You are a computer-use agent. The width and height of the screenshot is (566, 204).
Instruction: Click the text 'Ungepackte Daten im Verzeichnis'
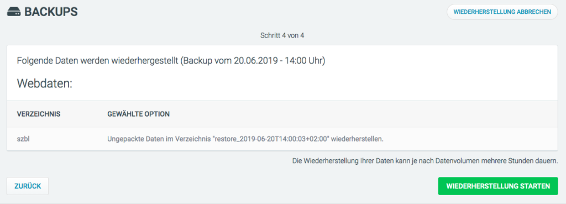pyautogui.click(x=159, y=139)
